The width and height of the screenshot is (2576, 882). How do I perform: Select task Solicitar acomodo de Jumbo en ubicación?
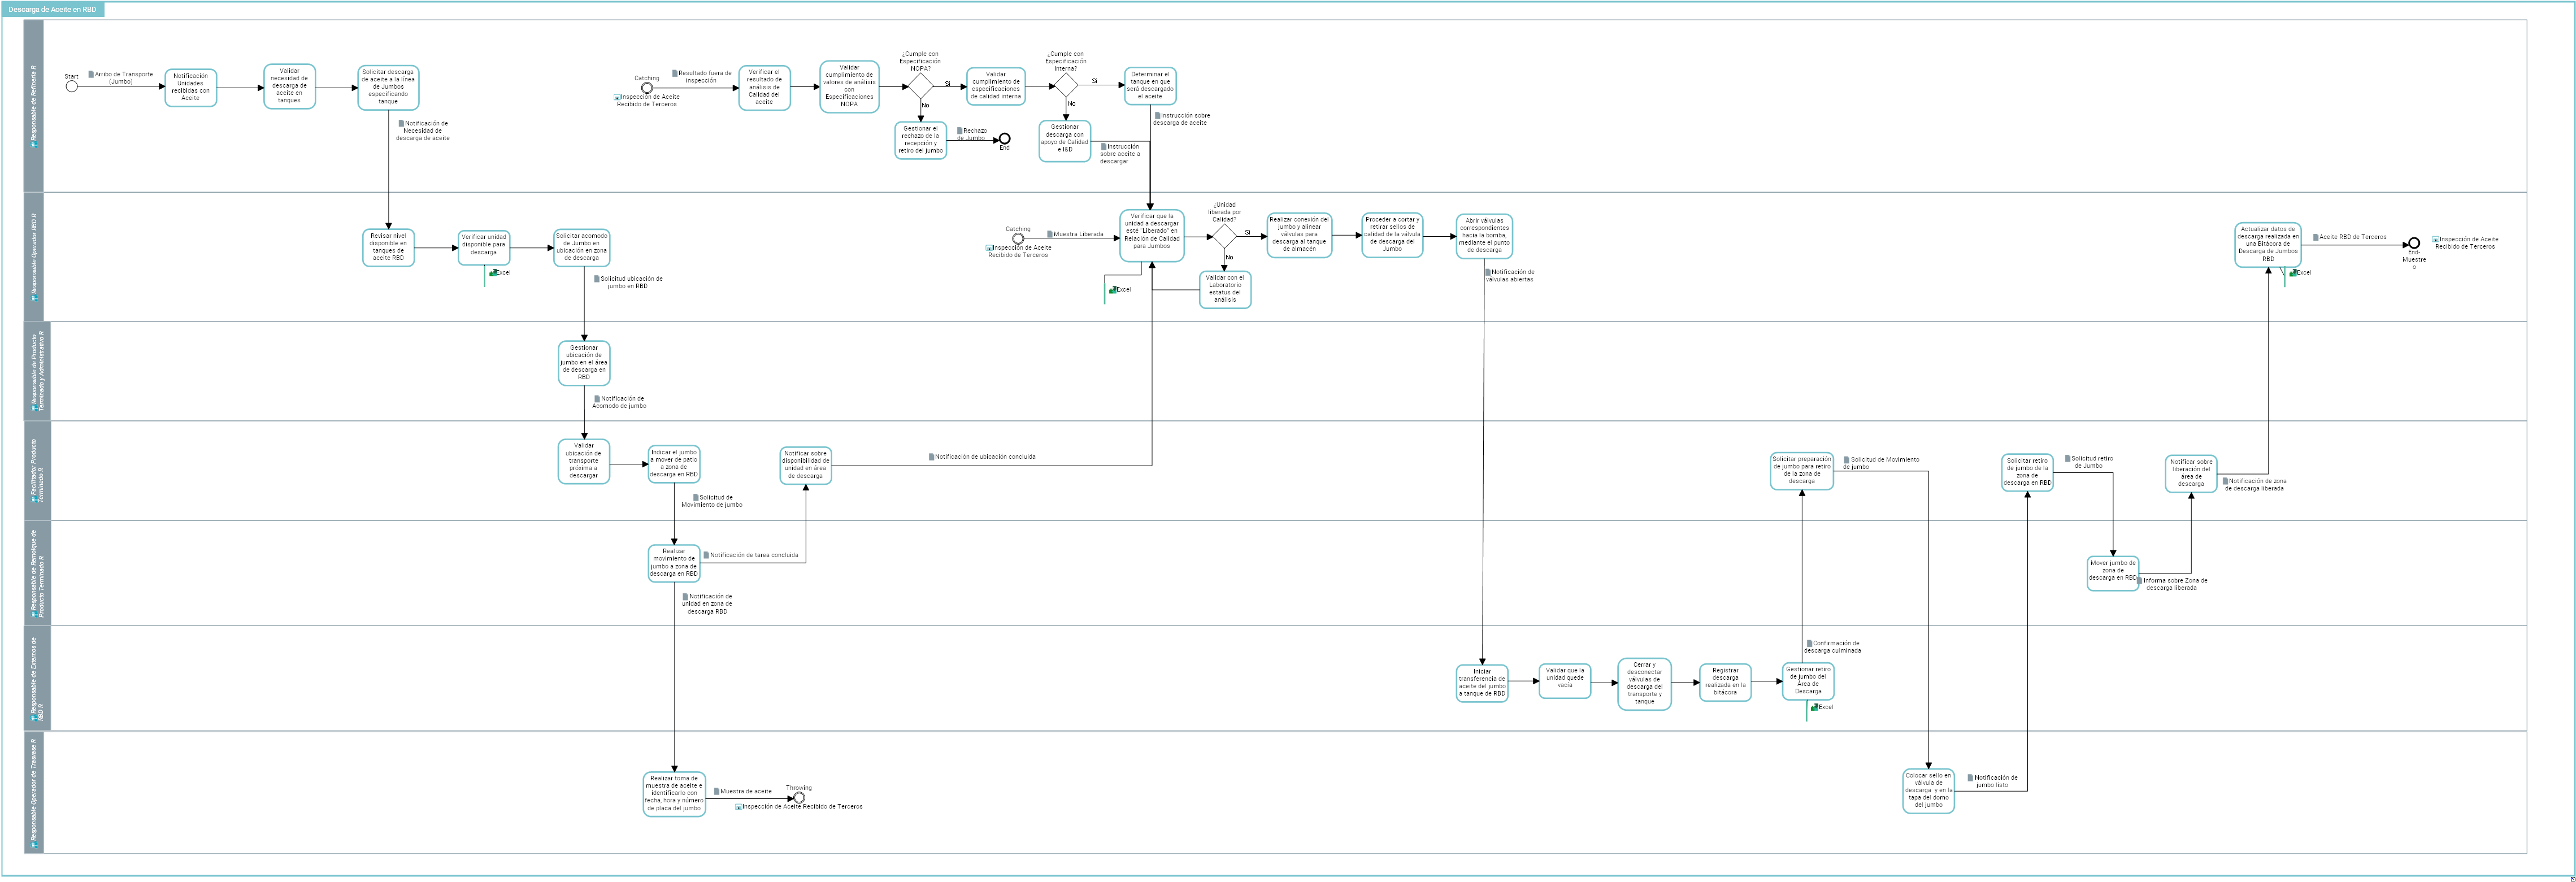581,247
